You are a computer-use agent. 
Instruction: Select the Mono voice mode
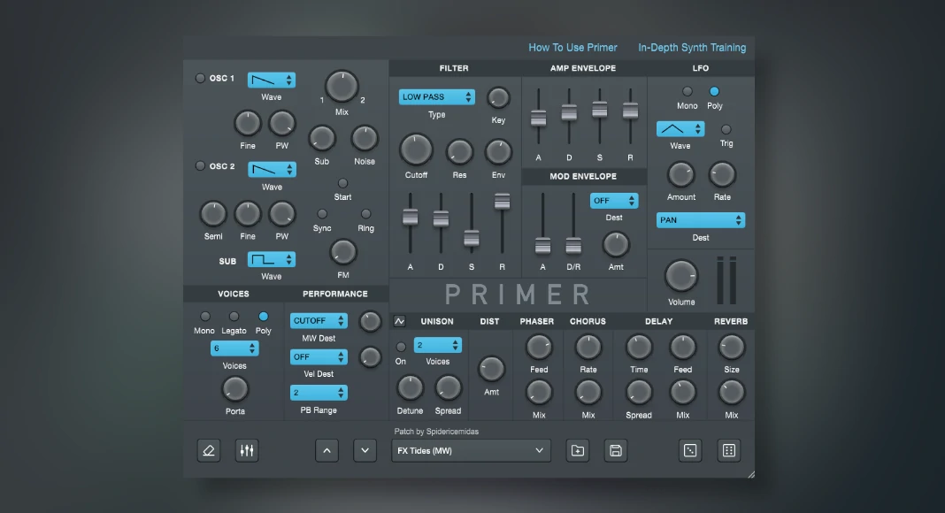pos(205,317)
